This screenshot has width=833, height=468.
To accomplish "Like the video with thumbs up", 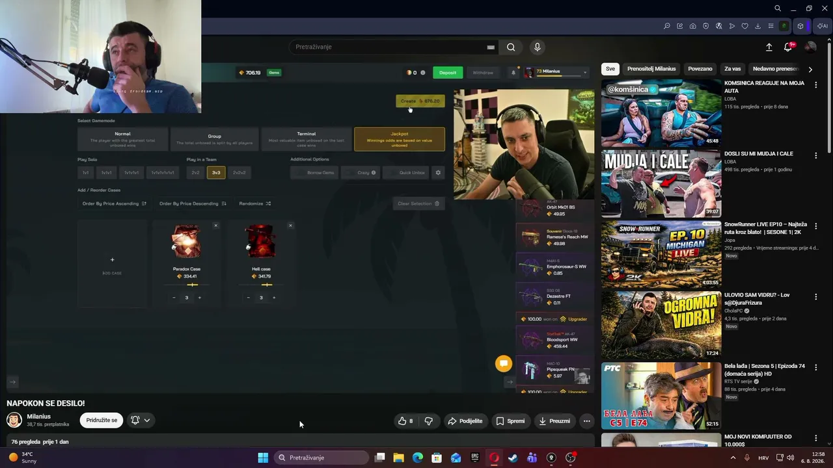I will tap(405, 421).
